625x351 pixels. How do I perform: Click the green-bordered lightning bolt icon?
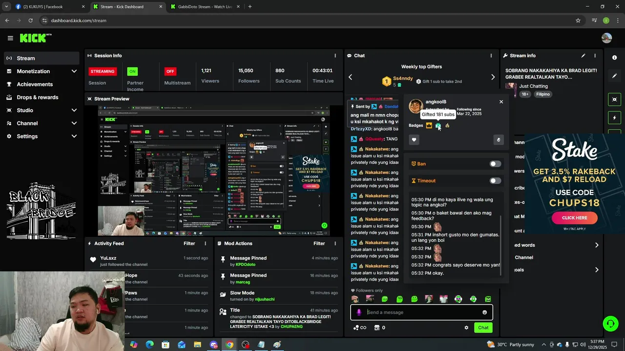(614, 117)
